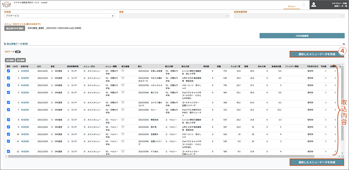Click the Smile9 plate logo icon
Viewport: 349px width, 170px height.
pyautogui.click(x=6, y=5)
